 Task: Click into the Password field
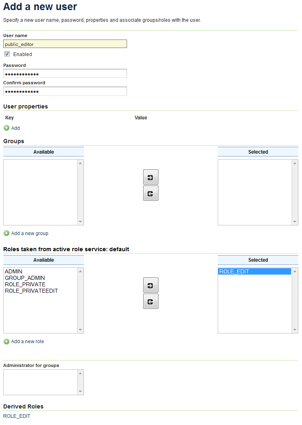[x=65, y=74]
